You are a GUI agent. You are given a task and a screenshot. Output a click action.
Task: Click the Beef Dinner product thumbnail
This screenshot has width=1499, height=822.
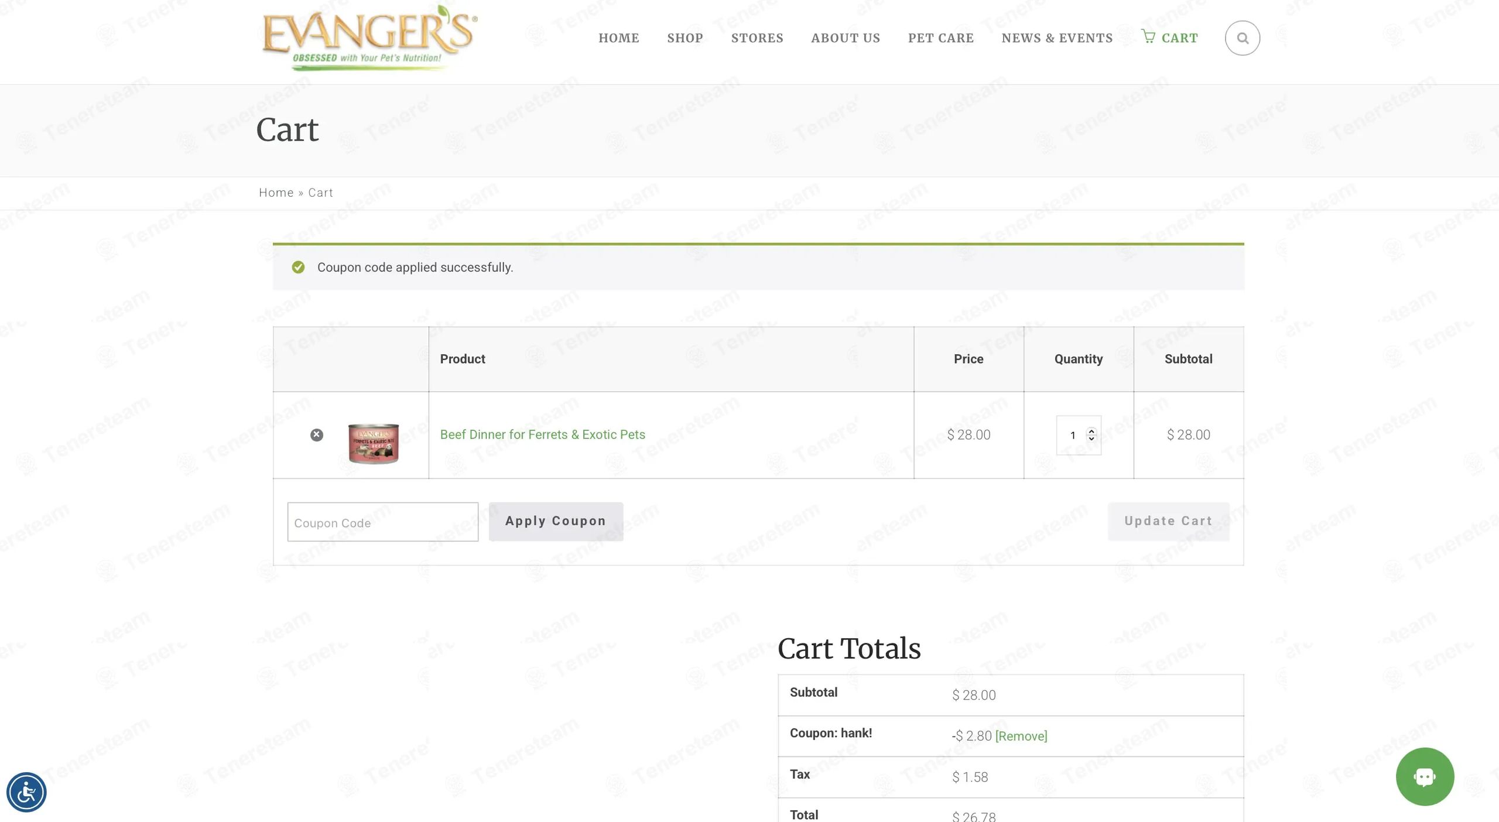[x=374, y=443]
